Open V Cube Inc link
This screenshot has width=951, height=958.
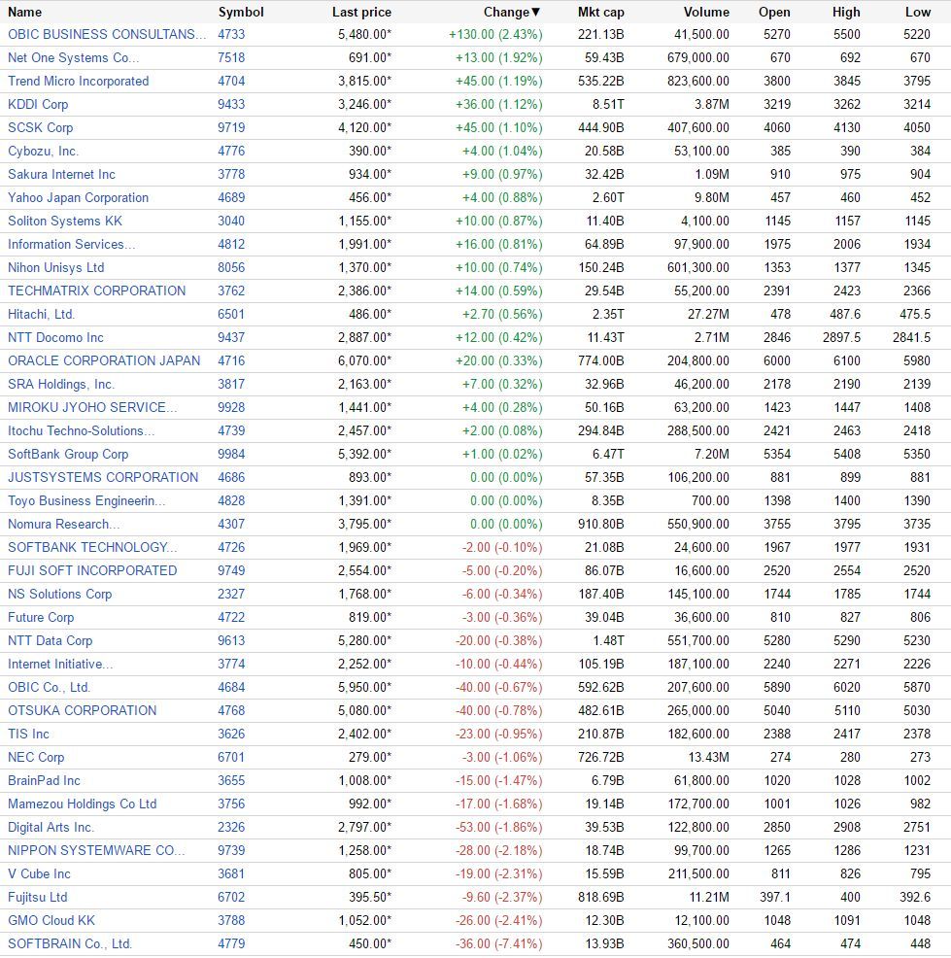39,874
